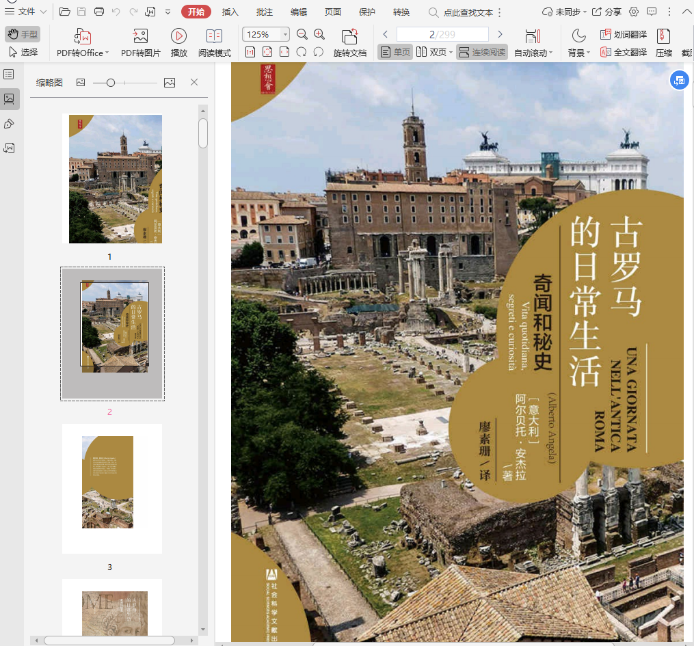Open the 划词翻译 translation tool
The image size is (694, 646).
[x=623, y=34]
